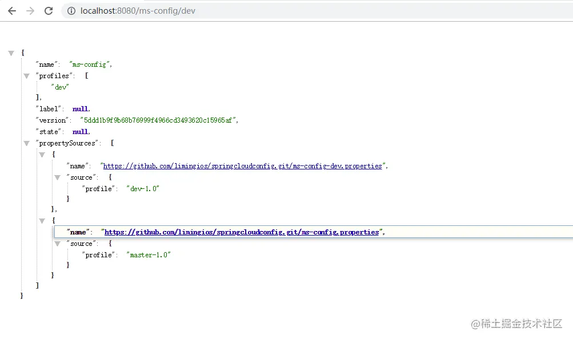573x340 pixels.
Task: Collapse the root JSON object
Action: click(x=11, y=53)
